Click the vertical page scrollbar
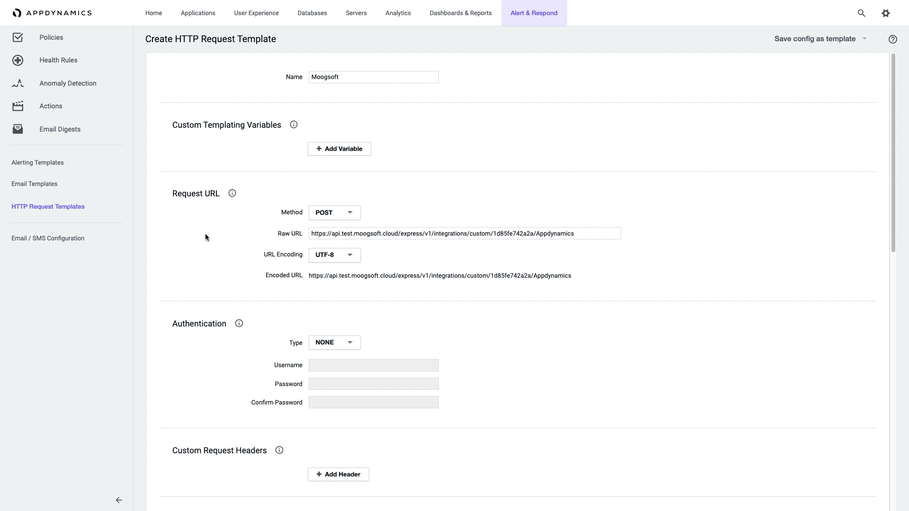 (x=893, y=153)
